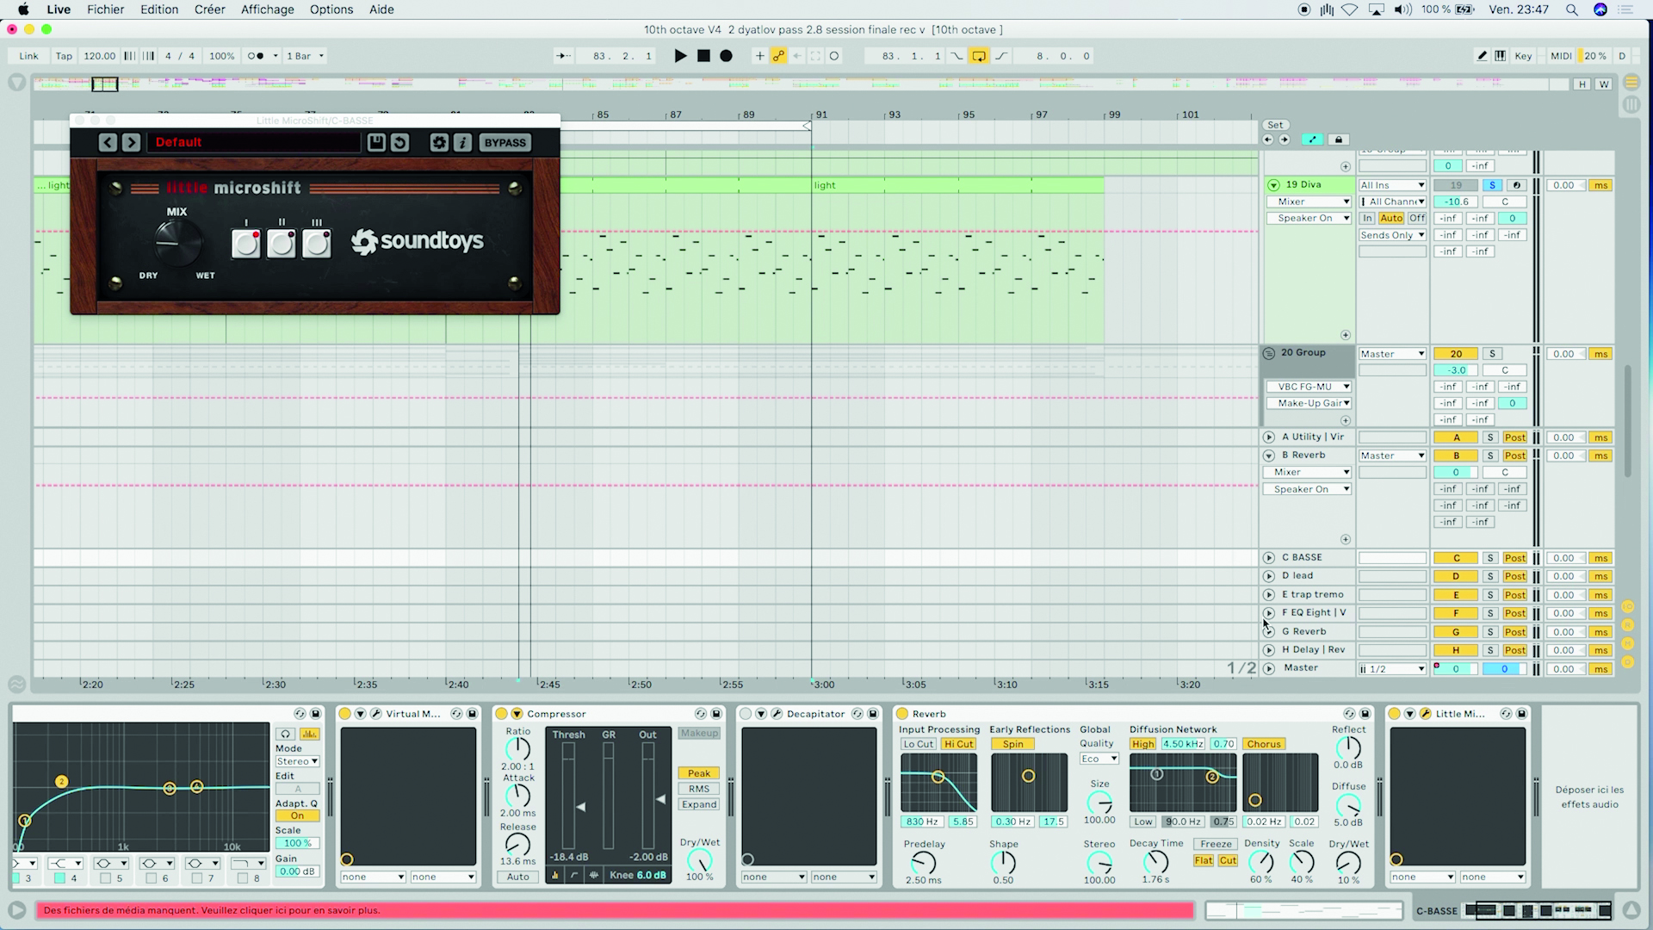Toggle track activator 20 for Group
The width and height of the screenshot is (1653, 930).
coord(1456,354)
